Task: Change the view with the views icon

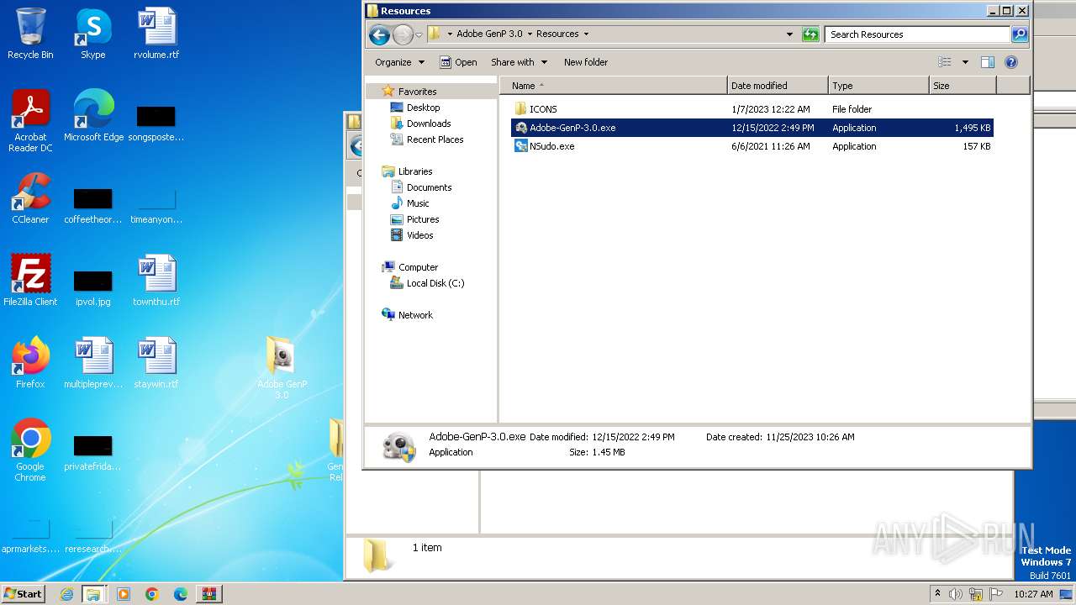Action: [945, 62]
